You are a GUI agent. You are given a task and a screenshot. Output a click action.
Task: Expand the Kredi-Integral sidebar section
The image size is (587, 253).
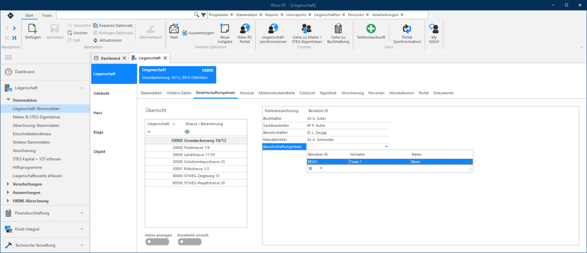point(82,229)
